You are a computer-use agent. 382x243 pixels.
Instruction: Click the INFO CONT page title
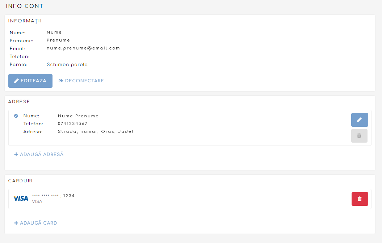[x=25, y=6]
